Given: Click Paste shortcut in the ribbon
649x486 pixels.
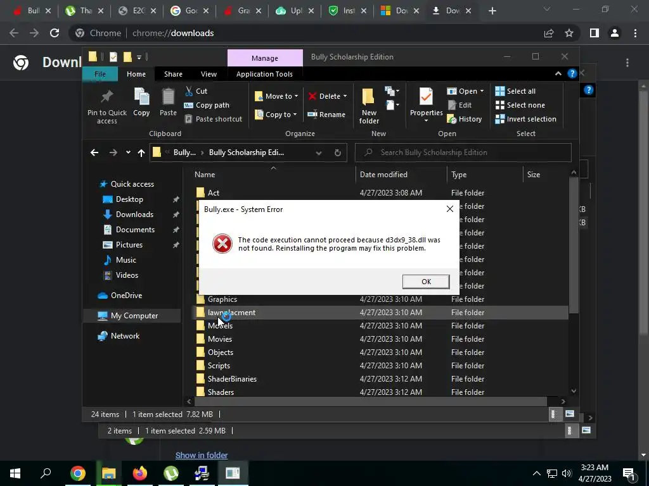Looking at the screenshot, I should pos(213,119).
